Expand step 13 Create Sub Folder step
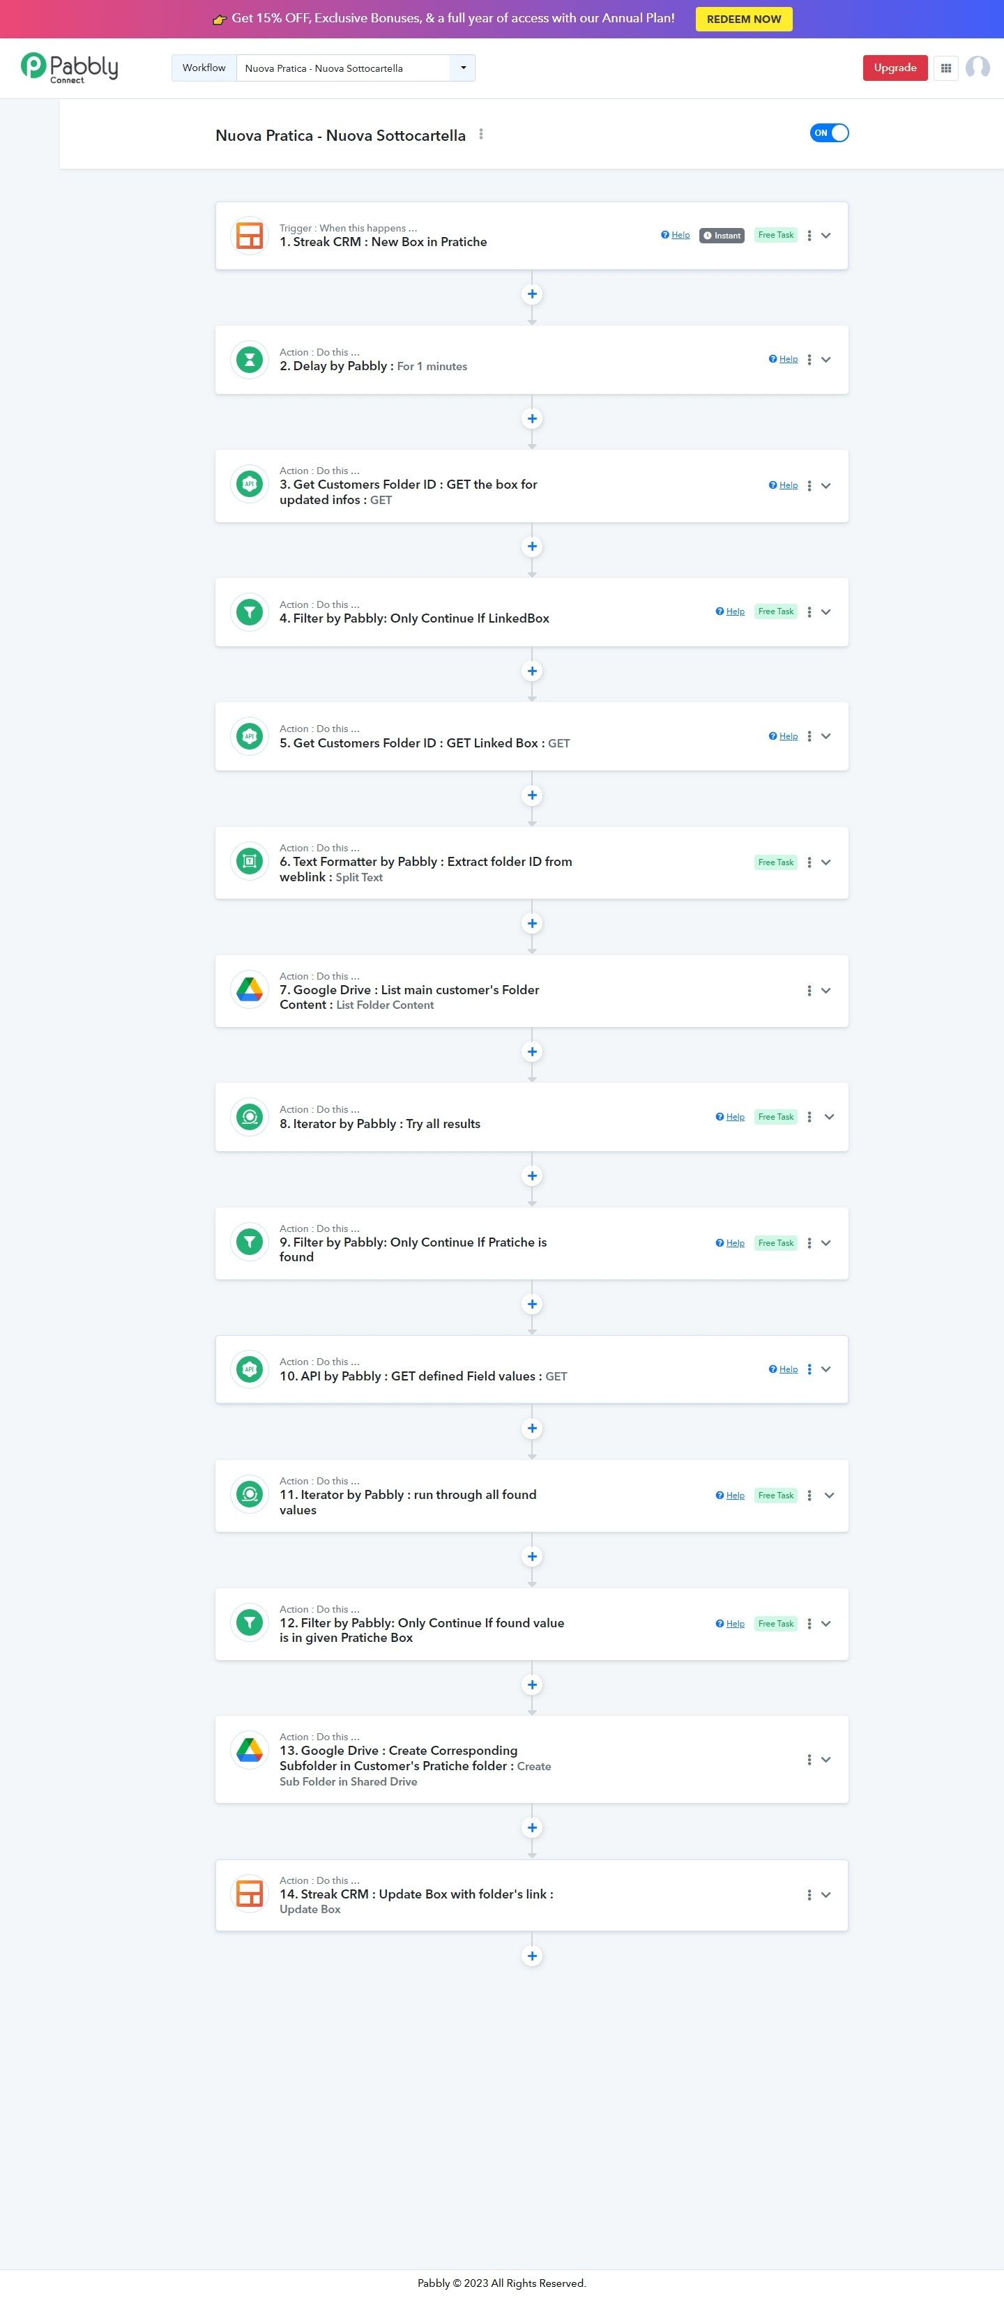The image size is (1004, 2298). pyautogui.click(x=826, y=1760)
